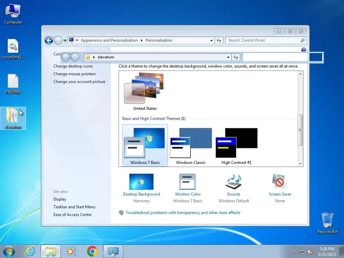The image size is (344, 258).
Task: Click the network icon in system tray
Action: click(302, 252)
